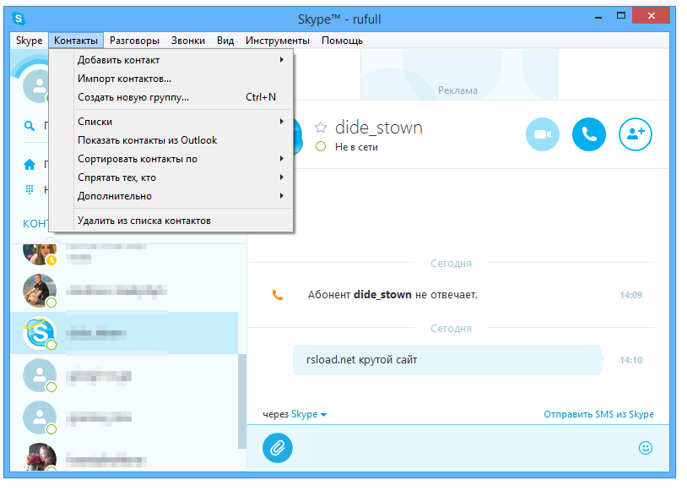687x491 pixels.
Task: Click Отправить SMS из Skype link
Action: [598, 414]
